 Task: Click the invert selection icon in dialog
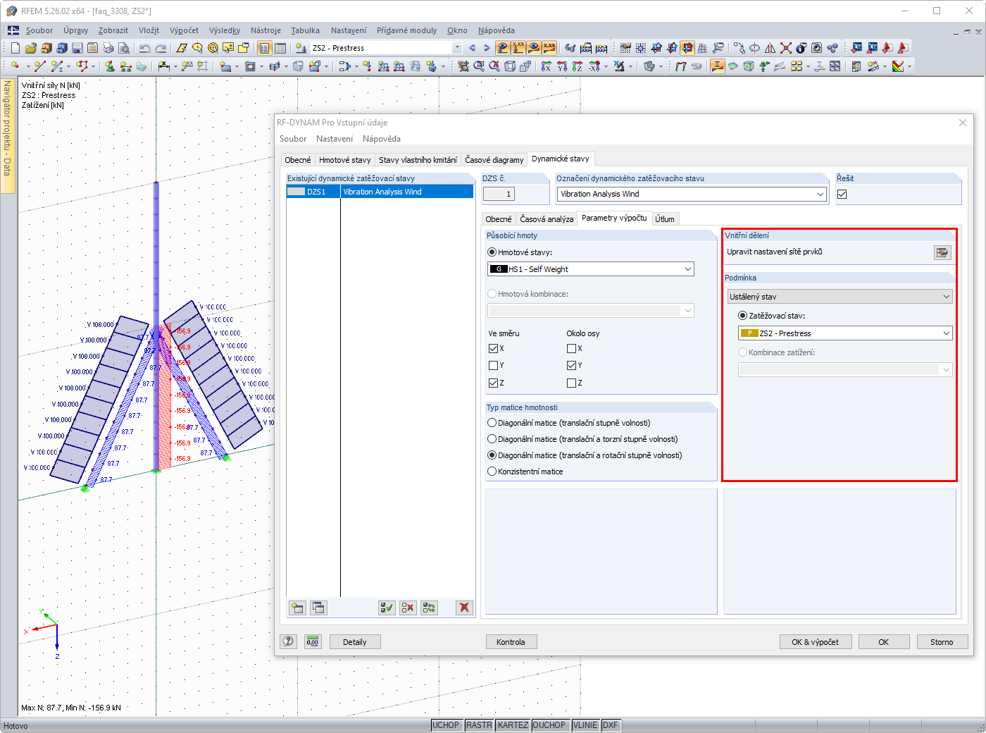click(x=429, y=608)
